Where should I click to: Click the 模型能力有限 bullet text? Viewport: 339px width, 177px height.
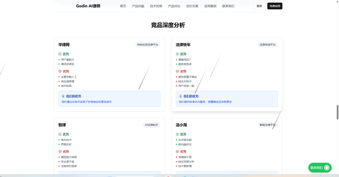[x=69, y=157]
